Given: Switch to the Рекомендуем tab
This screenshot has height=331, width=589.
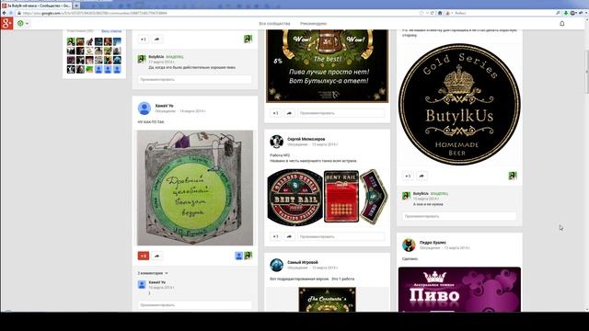Looking at the screenshot, I should pos(313,24).
